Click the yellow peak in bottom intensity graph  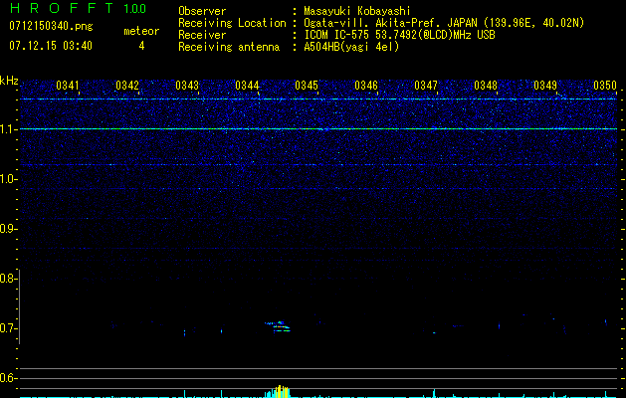pos(282,391)
